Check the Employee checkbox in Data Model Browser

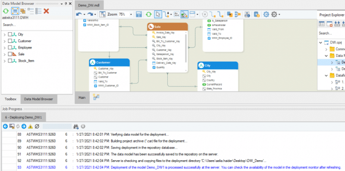coord(10,47)
